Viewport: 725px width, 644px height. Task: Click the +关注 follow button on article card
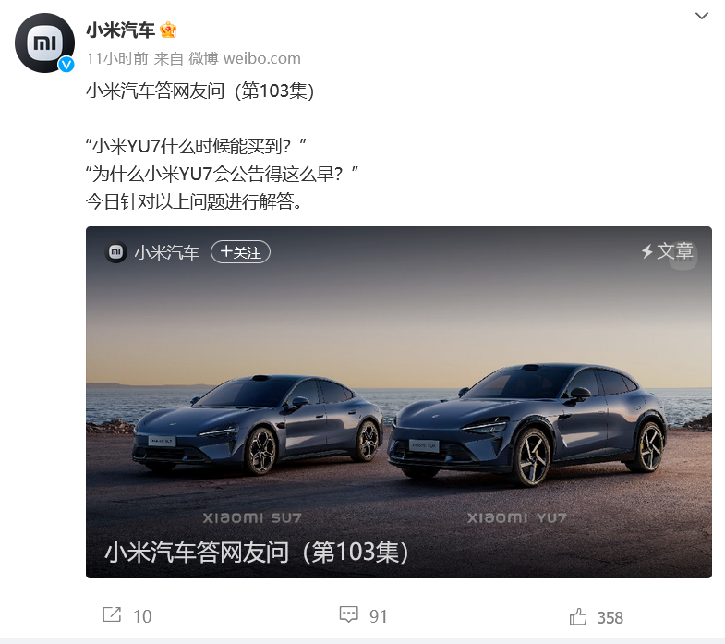point(240,252)
